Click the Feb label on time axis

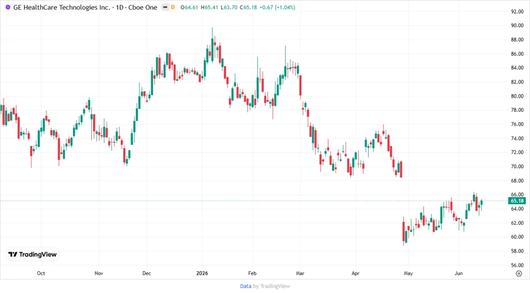pos(252,273)
